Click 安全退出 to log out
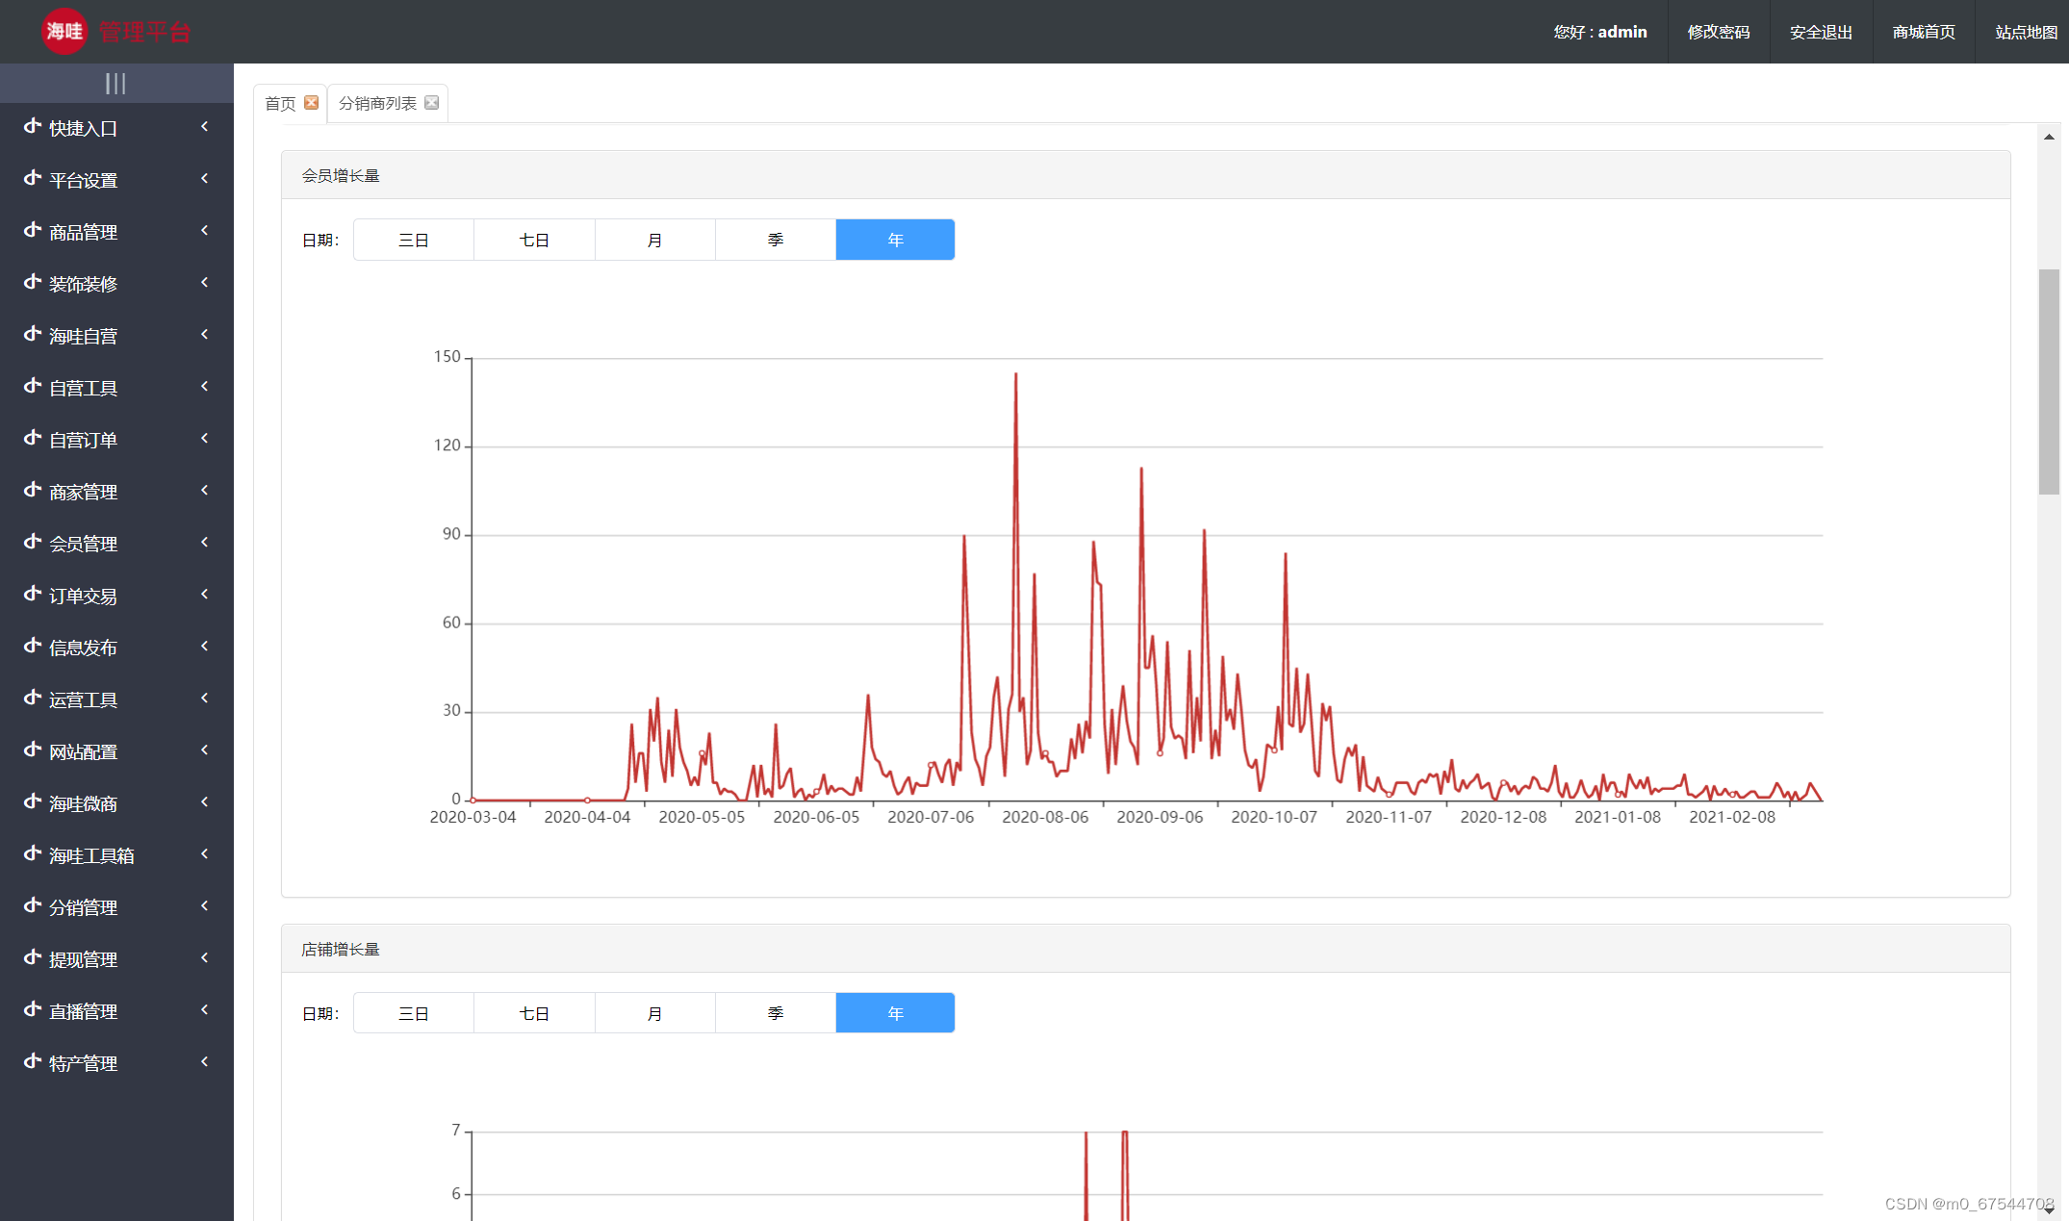Screen dimensions: 2069x1221 (x=1821, y=32)
